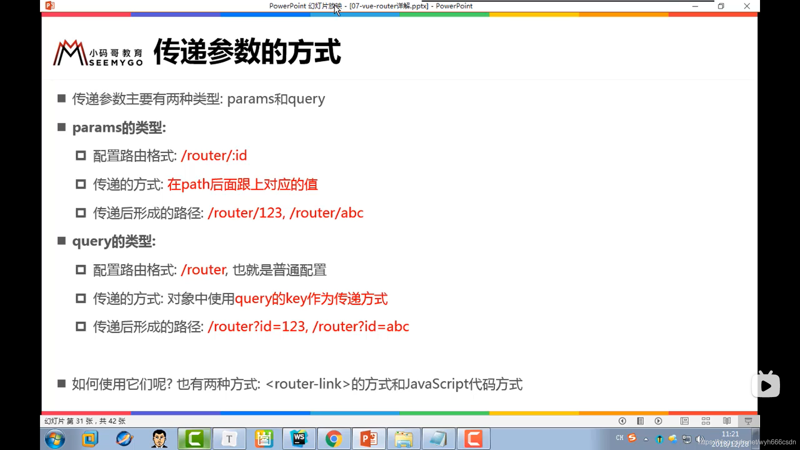This screenshot has width=800, height=450.
Task: Open the Sogou input method icon
Action: pyautogui.click(x=632, y=437)
